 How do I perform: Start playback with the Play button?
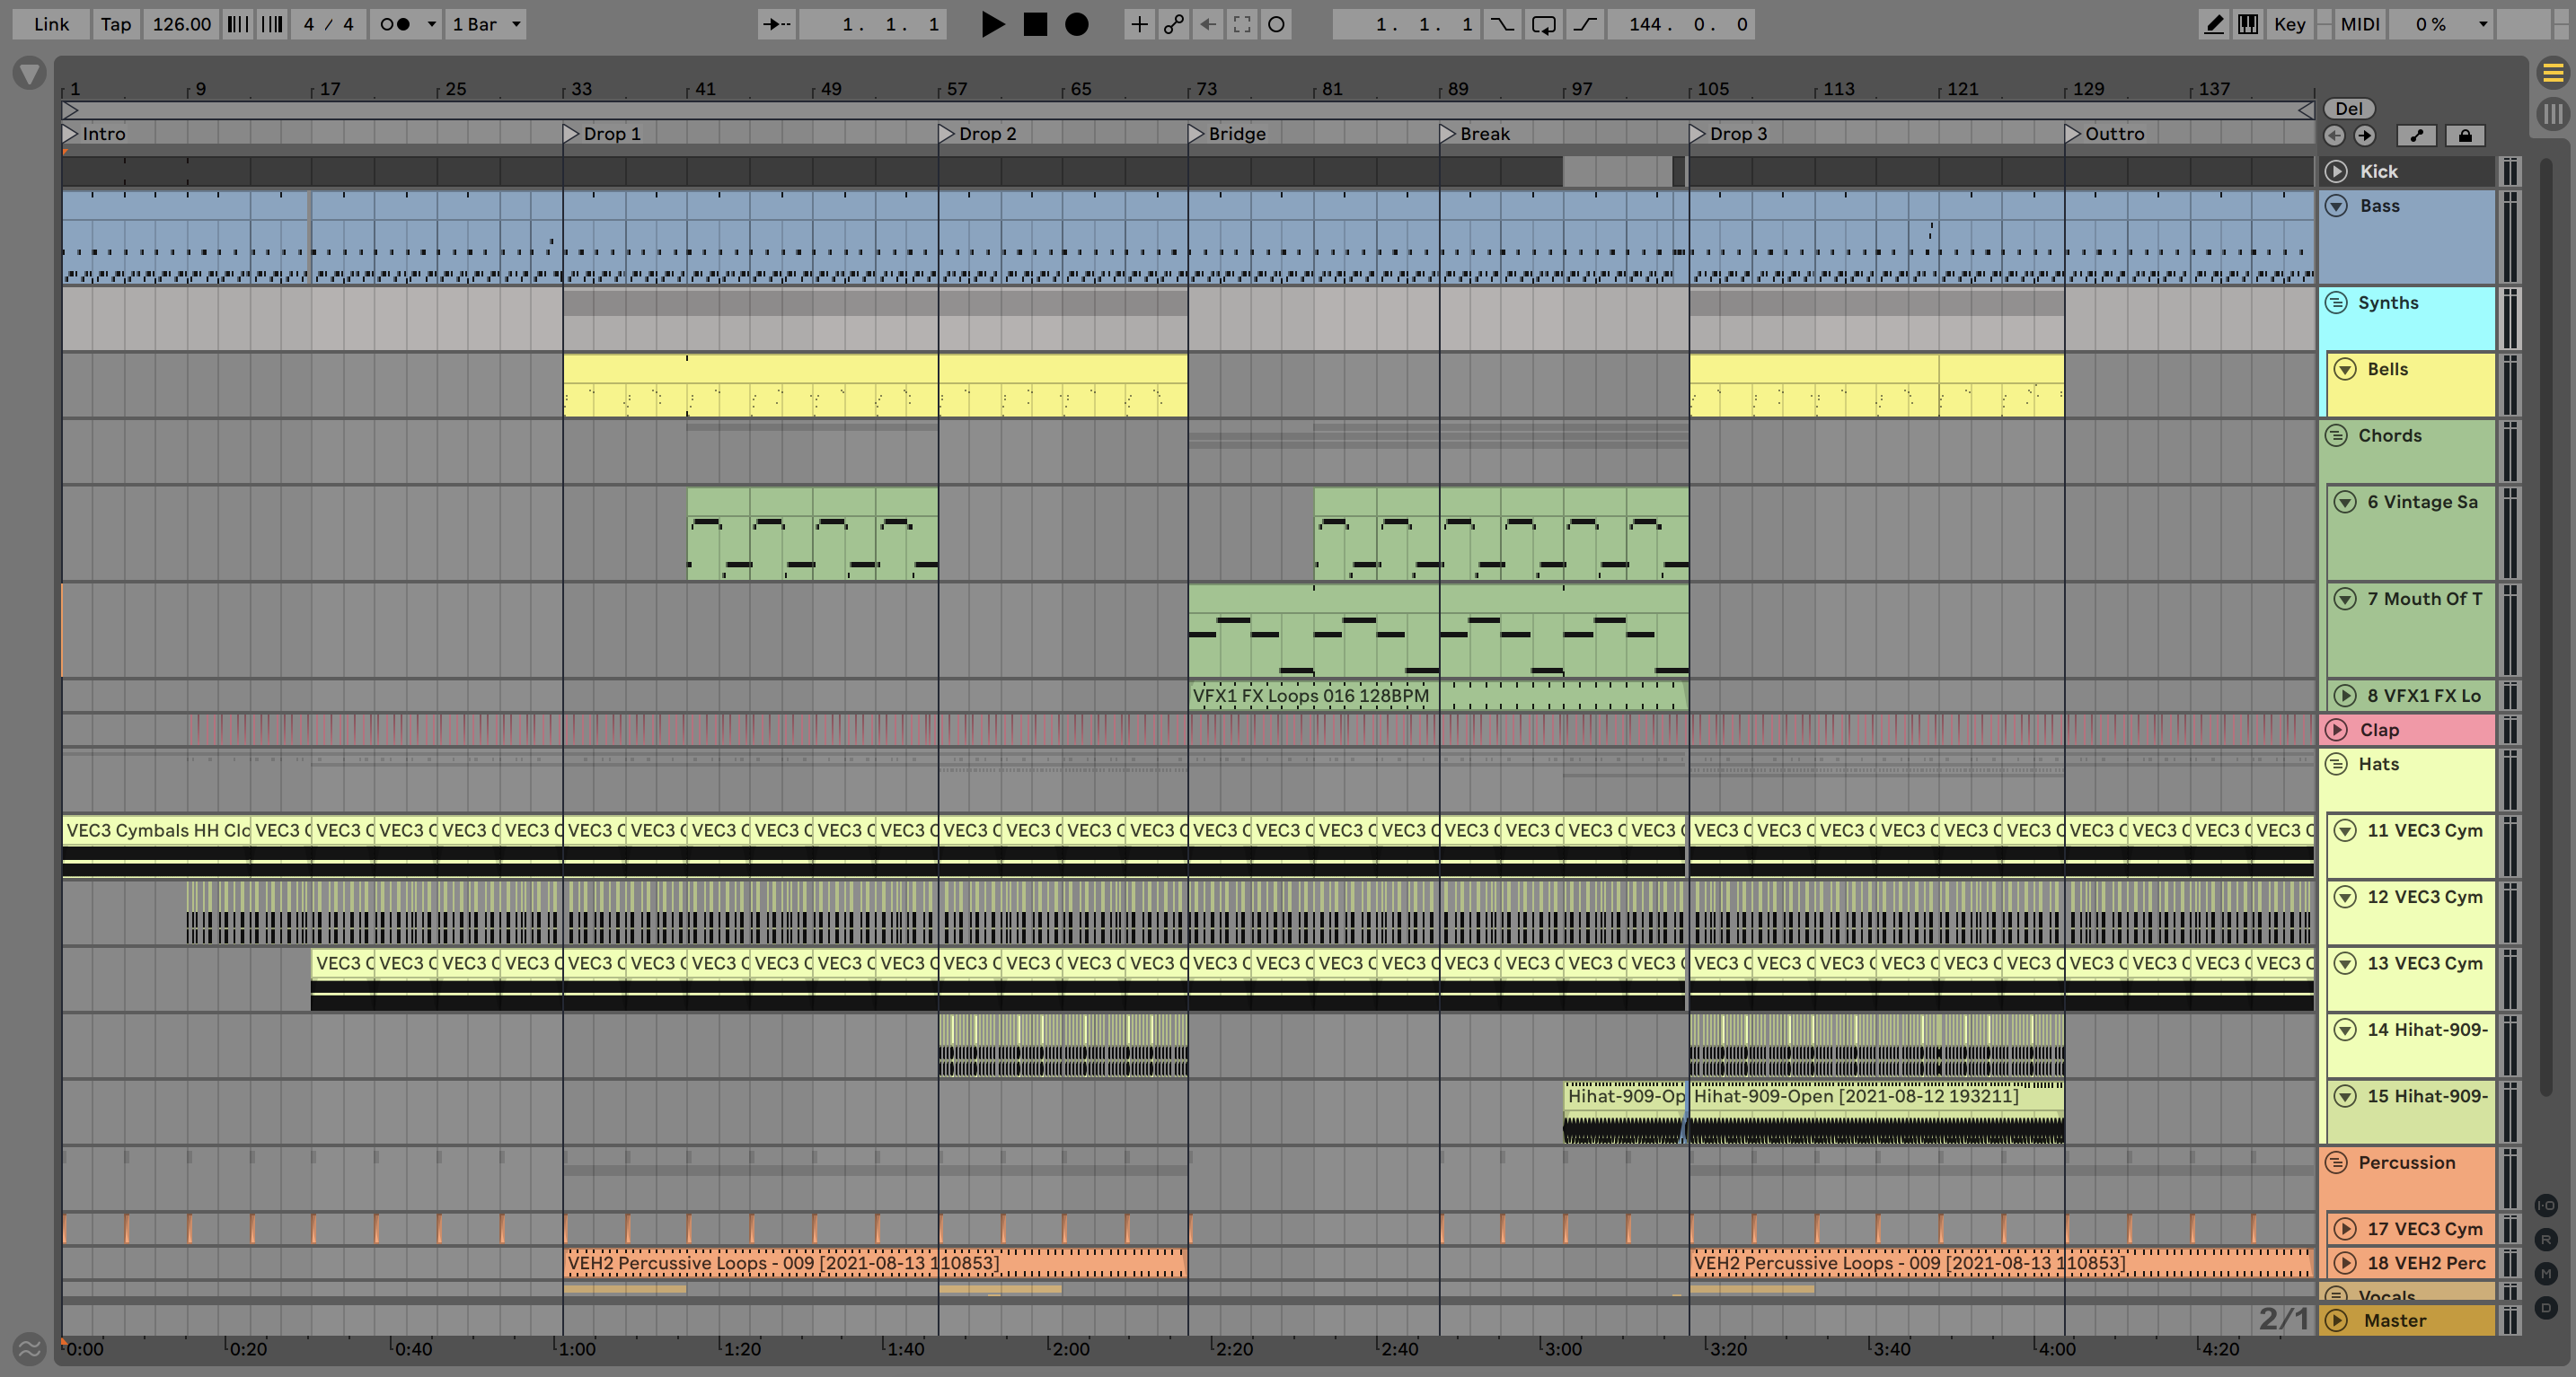[992, 24]
